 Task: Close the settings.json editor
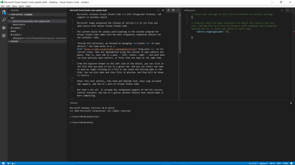pos(282,10)
